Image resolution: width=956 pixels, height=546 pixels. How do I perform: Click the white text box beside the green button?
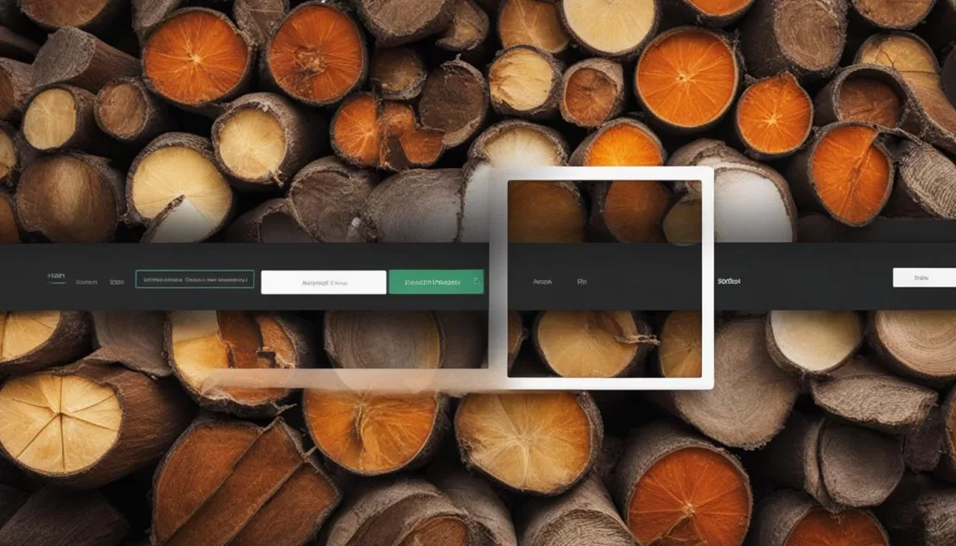[323, 282]
